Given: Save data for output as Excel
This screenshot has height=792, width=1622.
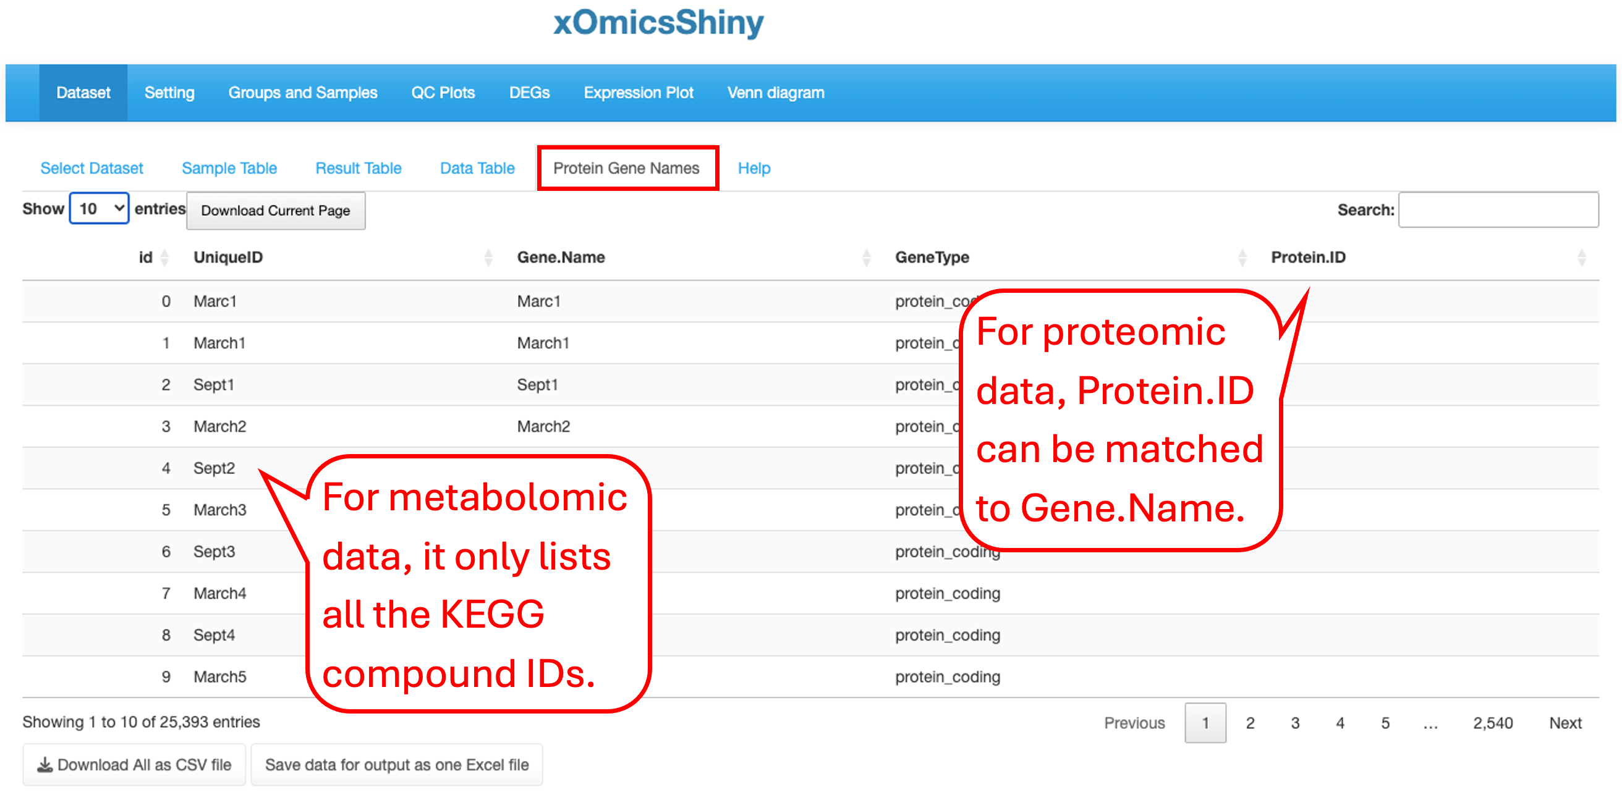Looking at the screenshot, I should 397,765.
